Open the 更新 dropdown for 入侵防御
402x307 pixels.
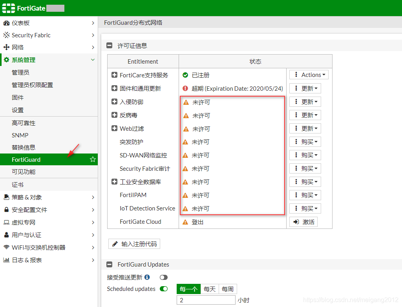click(305, 102)
